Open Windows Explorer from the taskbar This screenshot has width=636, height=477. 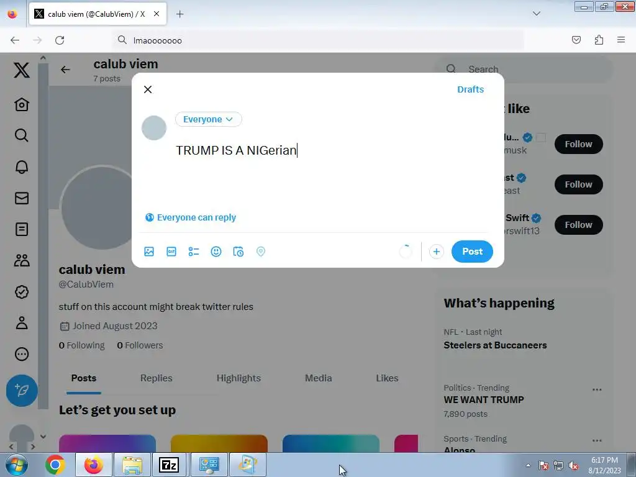(x=132, y=465)
